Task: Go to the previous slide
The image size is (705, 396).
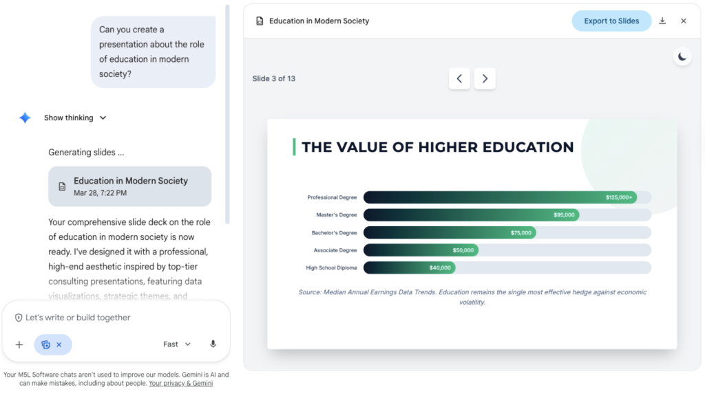Action: click(x=459, y=78)
